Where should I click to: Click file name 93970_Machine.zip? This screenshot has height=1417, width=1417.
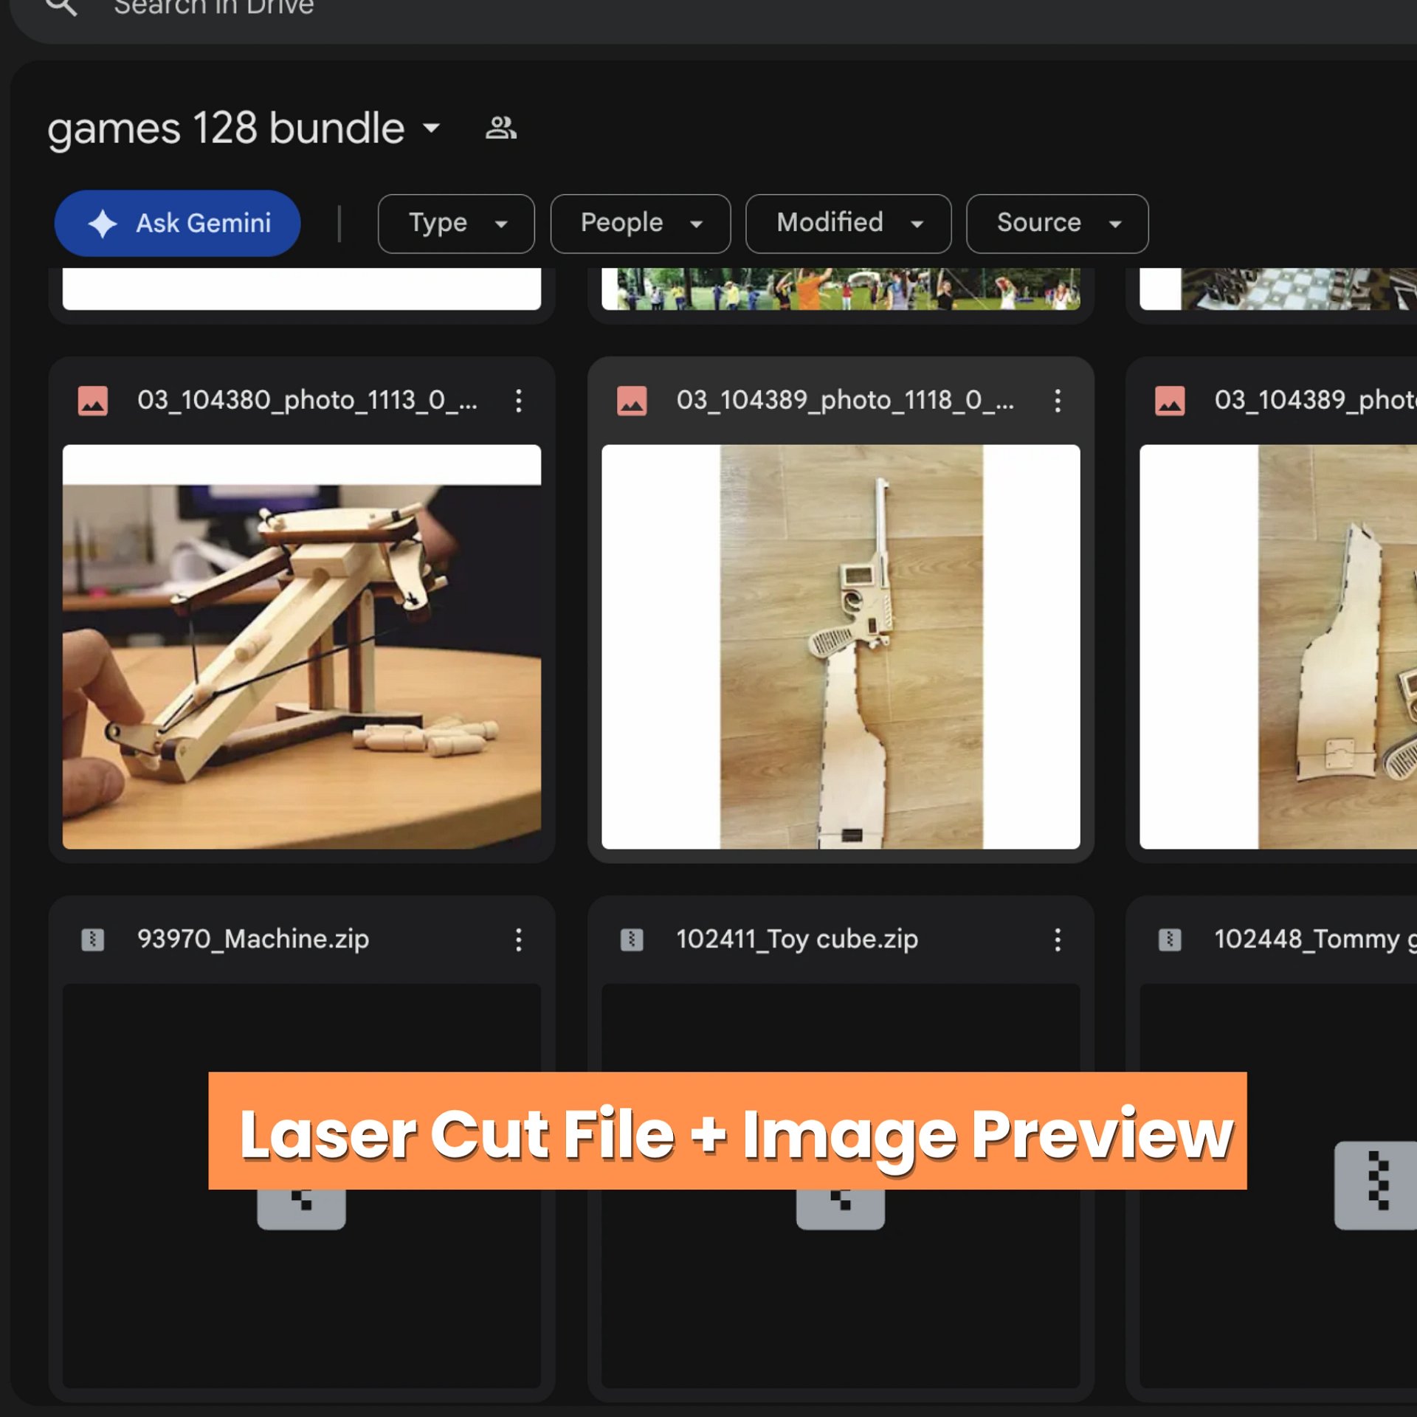pyautogui.click(x=253, y=939)
